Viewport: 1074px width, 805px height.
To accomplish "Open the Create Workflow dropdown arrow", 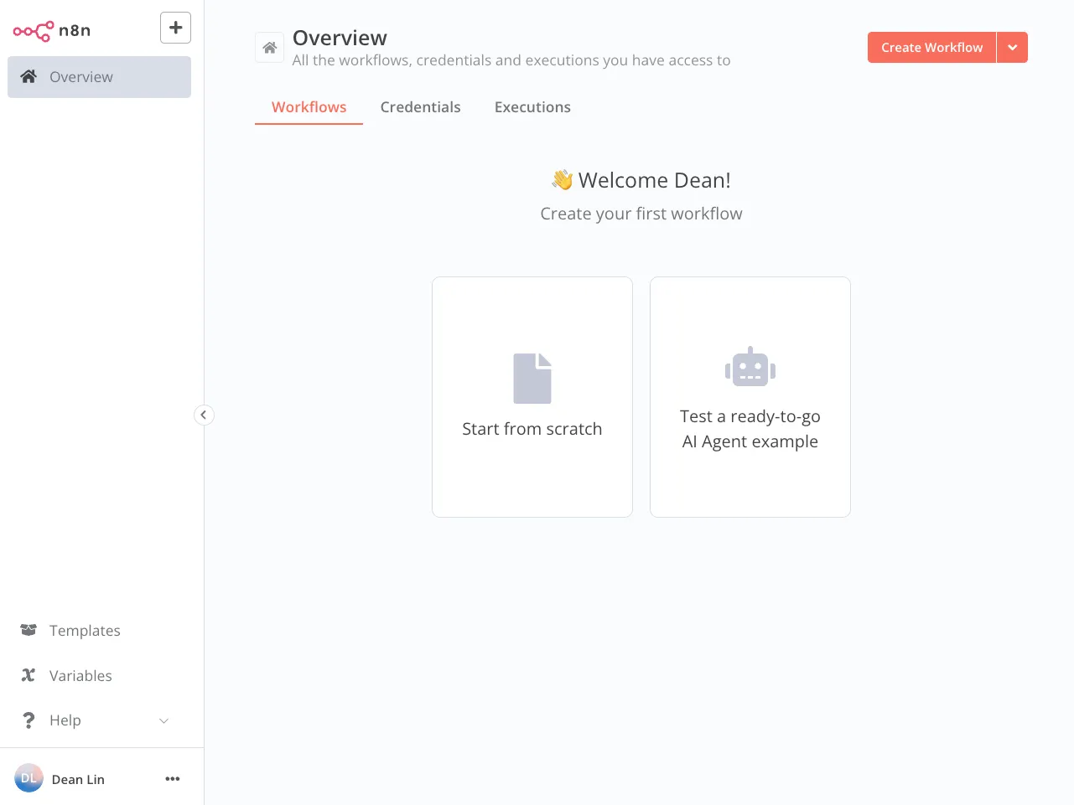I will pos(1012,48).
